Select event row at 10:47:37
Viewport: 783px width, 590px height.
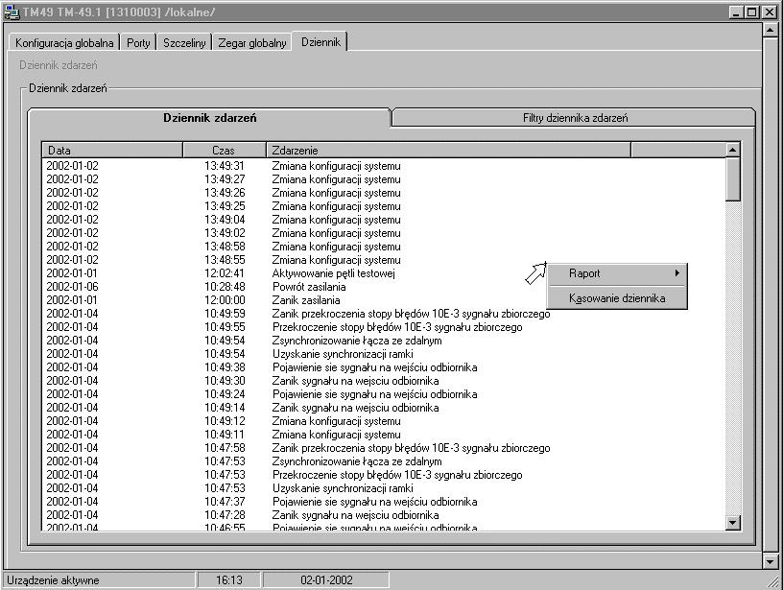(384, 502)
